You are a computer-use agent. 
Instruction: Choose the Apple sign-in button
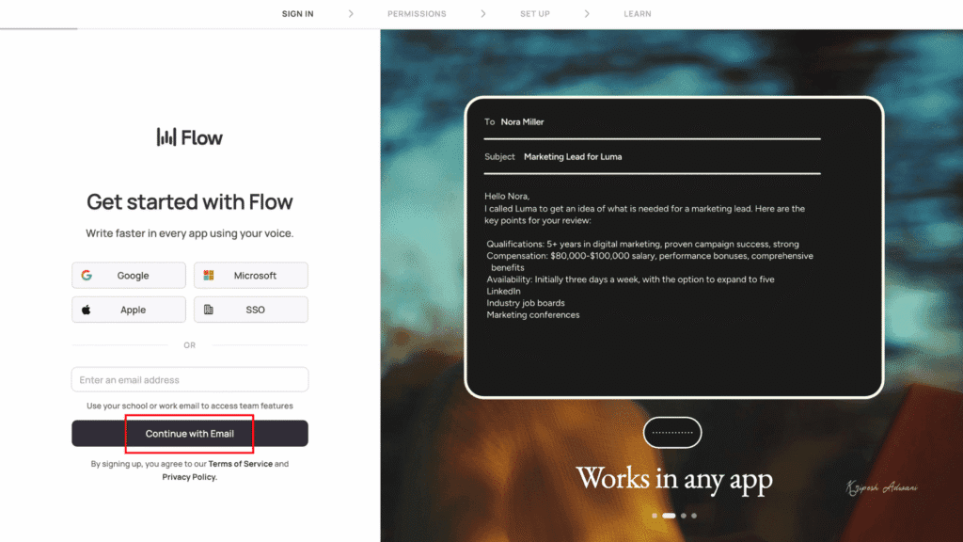[128, 310]
